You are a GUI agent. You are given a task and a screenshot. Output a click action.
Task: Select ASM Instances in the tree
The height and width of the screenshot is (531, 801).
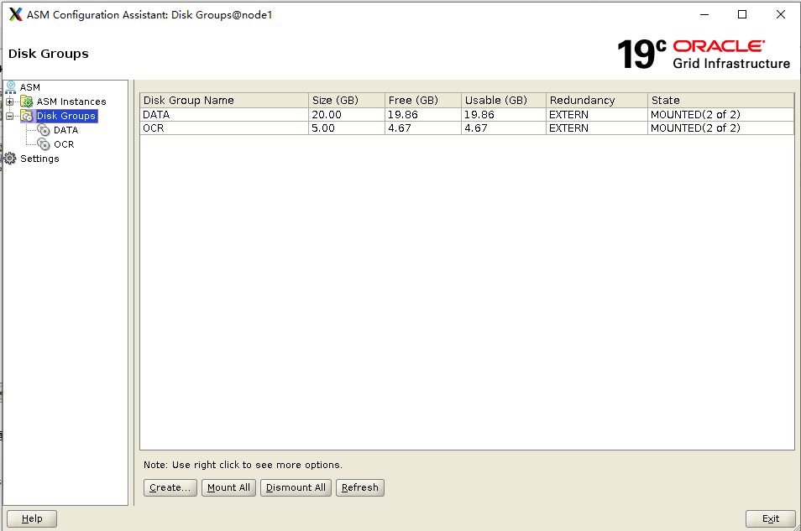71,102
